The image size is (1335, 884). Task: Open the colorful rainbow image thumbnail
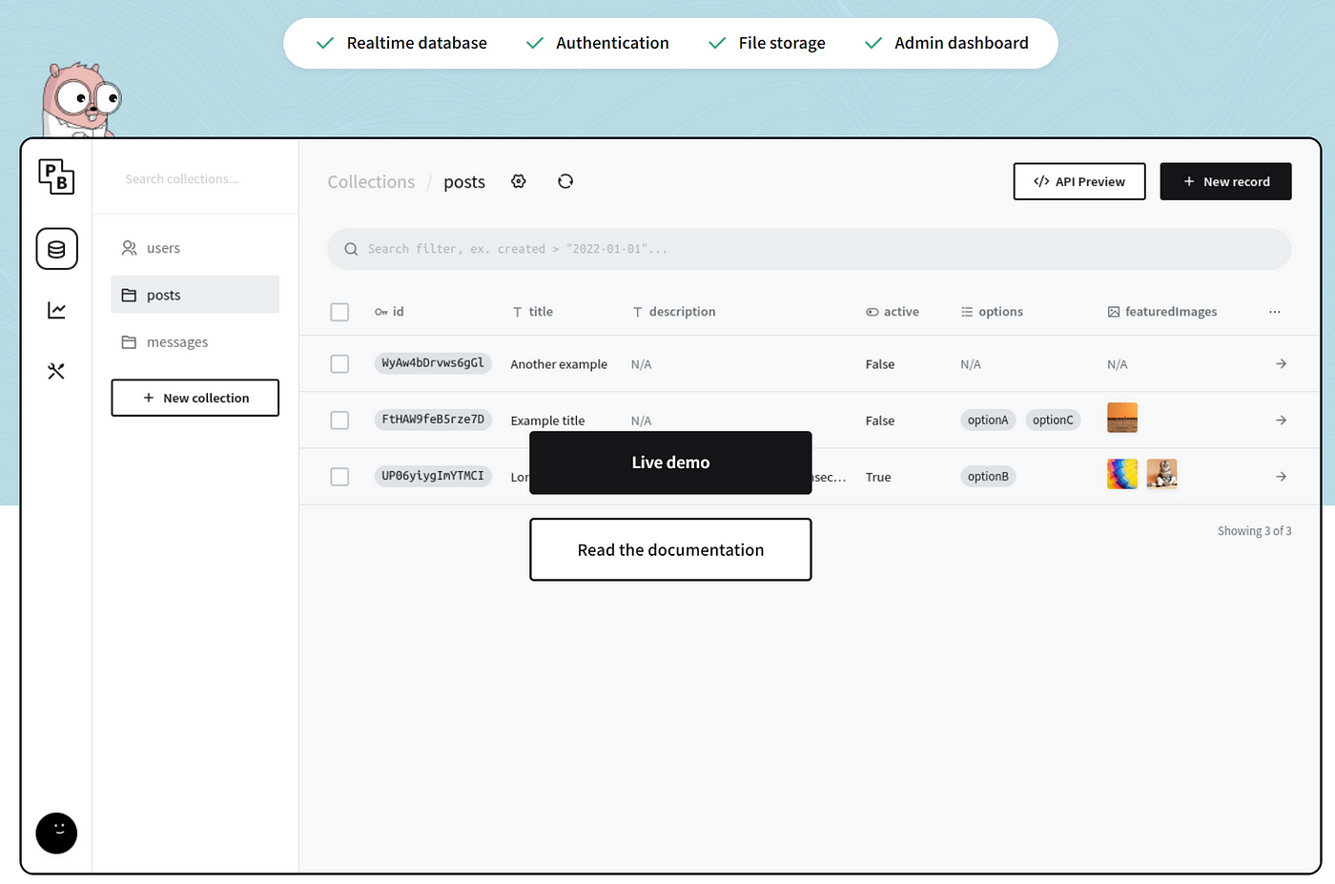tap(1122, 474)
